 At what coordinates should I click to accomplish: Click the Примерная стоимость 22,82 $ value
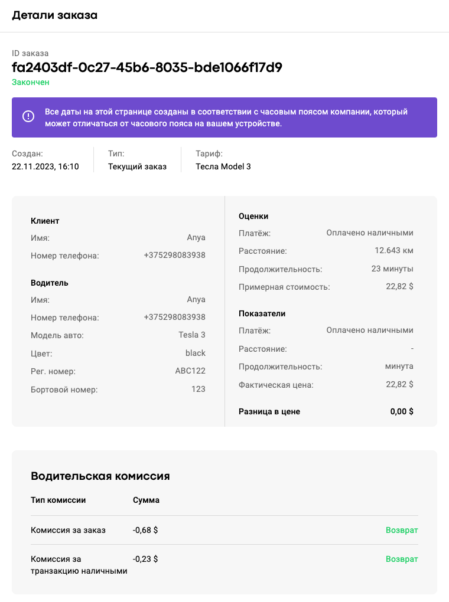[399, 286]
